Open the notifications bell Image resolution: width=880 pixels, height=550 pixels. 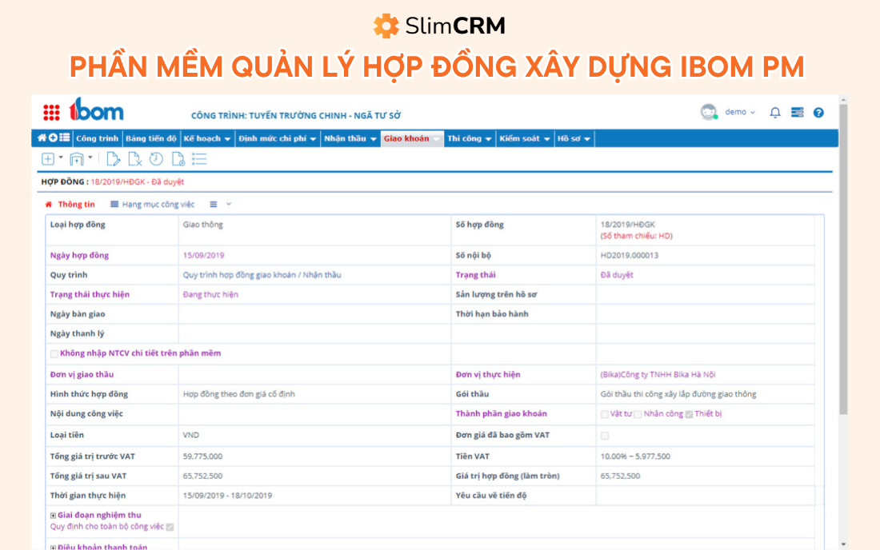click(x=774, y=113)
